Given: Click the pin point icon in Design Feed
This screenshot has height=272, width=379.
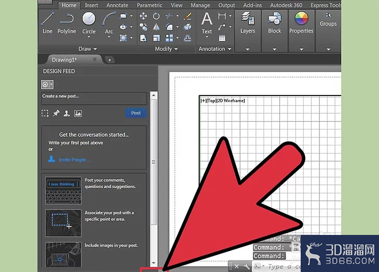Looking at the screenshot, I should click(56, 113).
